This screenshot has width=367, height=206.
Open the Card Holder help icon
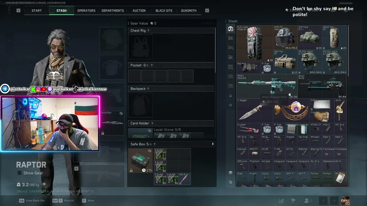[x=152, y=123]
